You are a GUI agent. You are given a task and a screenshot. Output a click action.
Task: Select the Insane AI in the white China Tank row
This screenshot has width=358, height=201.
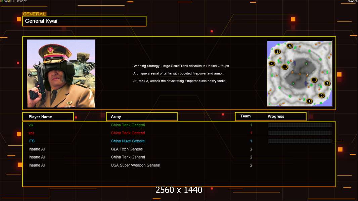(x=37, y=157)
